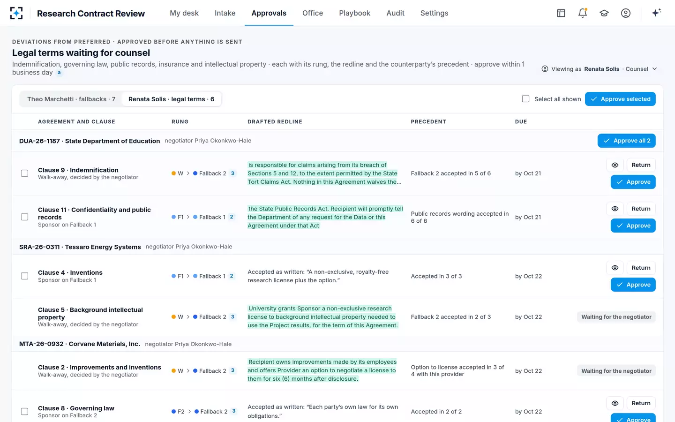Check the Clause 4 Inventions row
This screenshot has width=675, height=422.
25,276
